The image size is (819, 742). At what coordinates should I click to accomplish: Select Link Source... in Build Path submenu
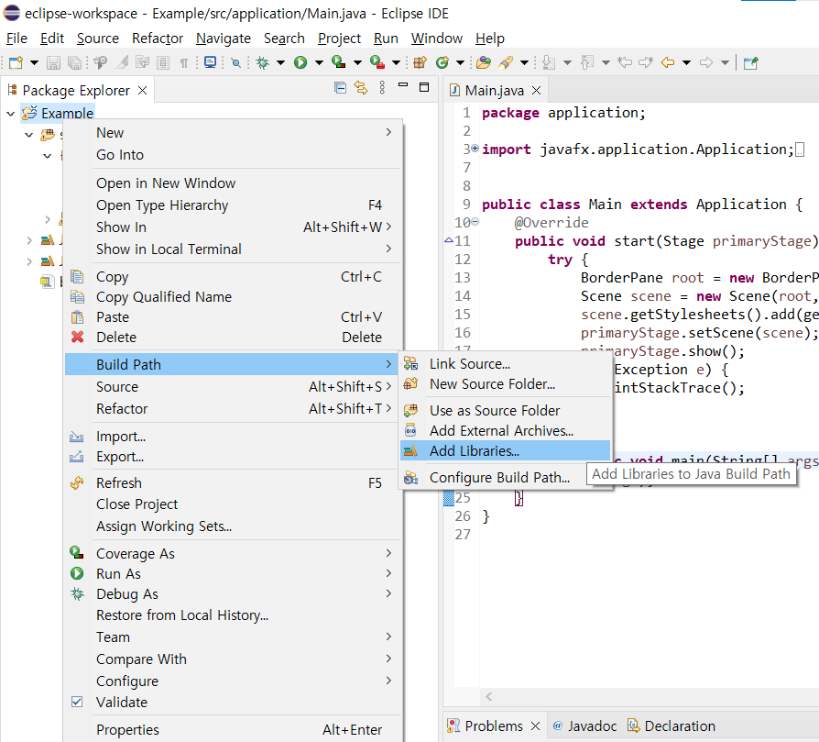505,364
